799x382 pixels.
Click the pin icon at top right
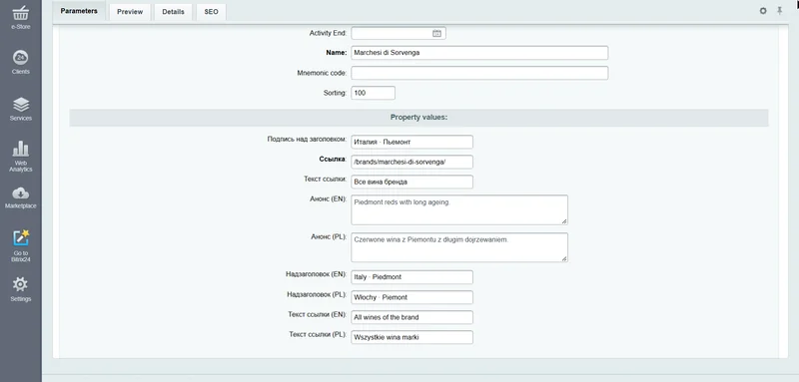click(779, 11)
